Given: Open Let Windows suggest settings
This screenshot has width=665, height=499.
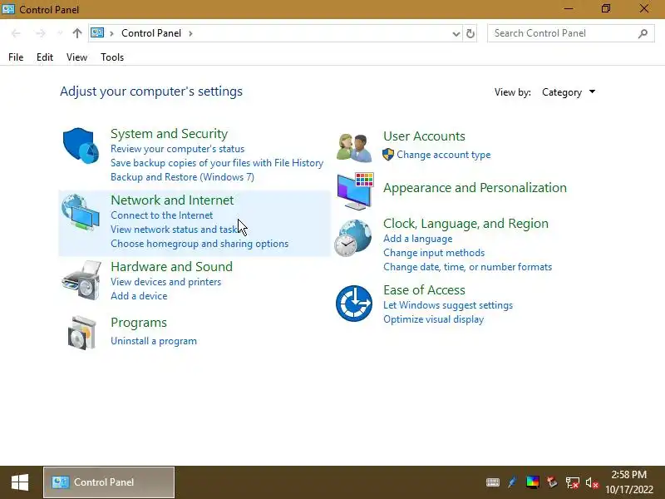Looking at the screenshot, I should point(448,305).
